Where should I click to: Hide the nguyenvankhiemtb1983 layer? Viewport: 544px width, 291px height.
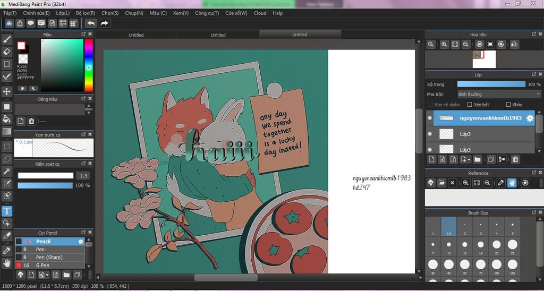(430, 118)
